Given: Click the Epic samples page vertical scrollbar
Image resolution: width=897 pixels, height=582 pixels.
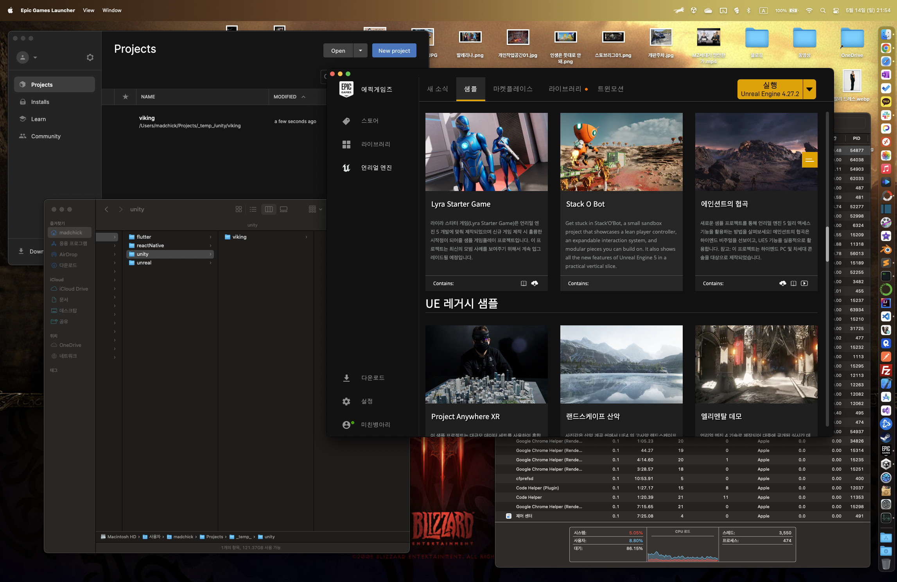Looking at the screenshot, I should tap(827, 244).
